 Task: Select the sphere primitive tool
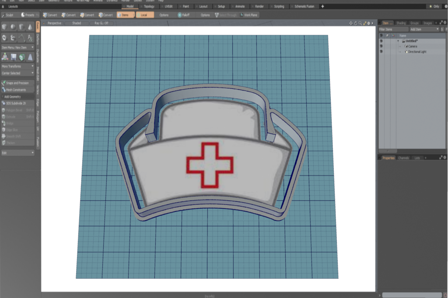click(13, 27)
